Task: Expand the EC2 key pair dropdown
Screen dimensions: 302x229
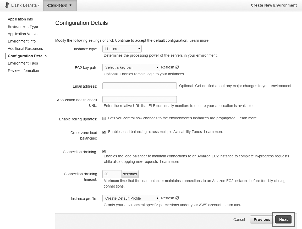Action: (131, 67)
